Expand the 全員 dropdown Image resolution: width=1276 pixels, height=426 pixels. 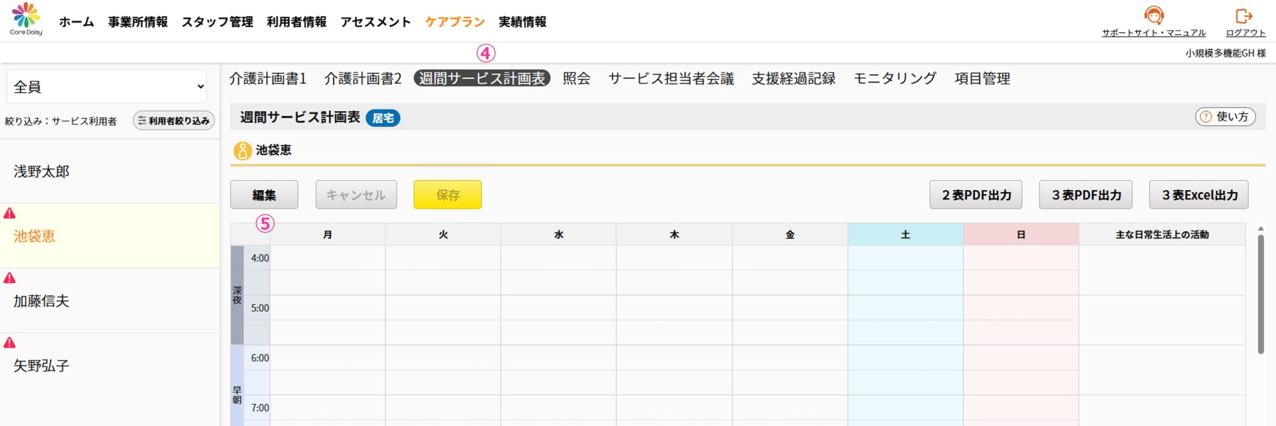point(107,87)
